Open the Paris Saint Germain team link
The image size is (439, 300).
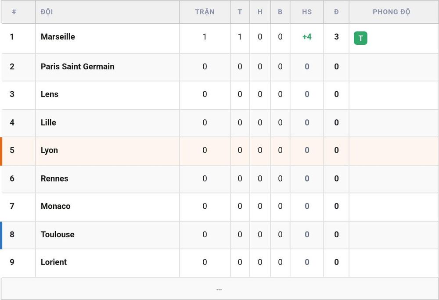click(x=77, y=67)
